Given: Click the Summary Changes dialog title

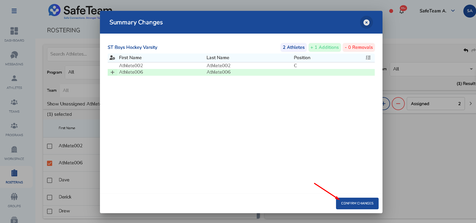Looking at the screenshot, I should [136, 22].
